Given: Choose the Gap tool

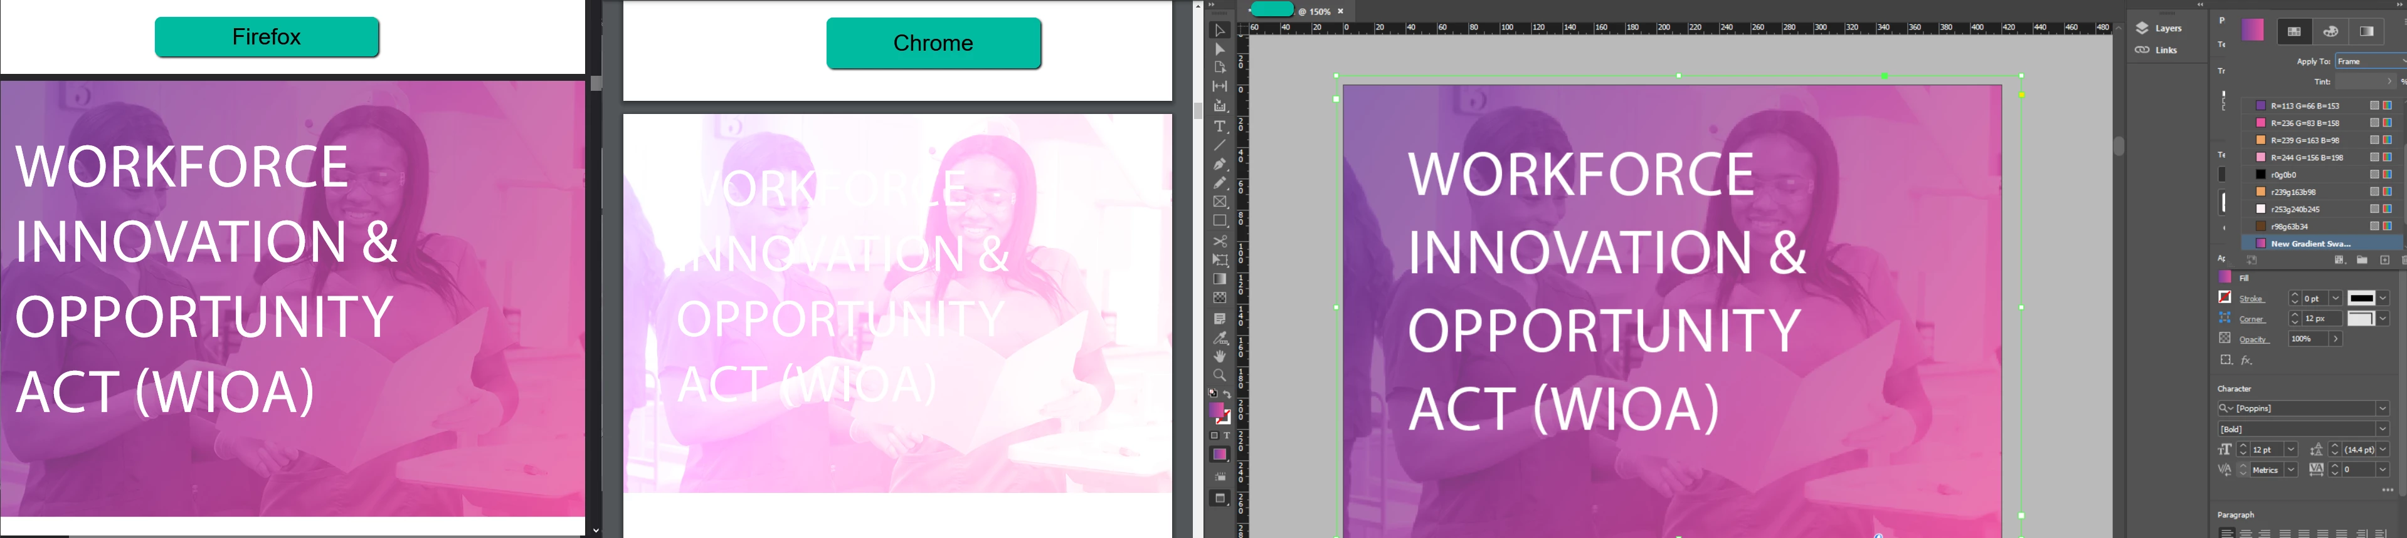Looking at the screenshot, I should click(1219, 86).
